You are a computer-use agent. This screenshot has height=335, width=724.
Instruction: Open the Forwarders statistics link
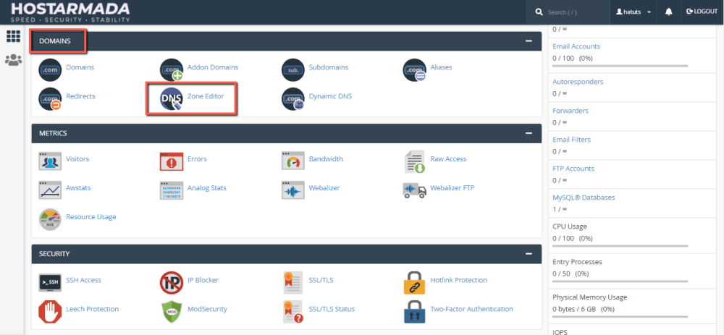tap(571, 111)
